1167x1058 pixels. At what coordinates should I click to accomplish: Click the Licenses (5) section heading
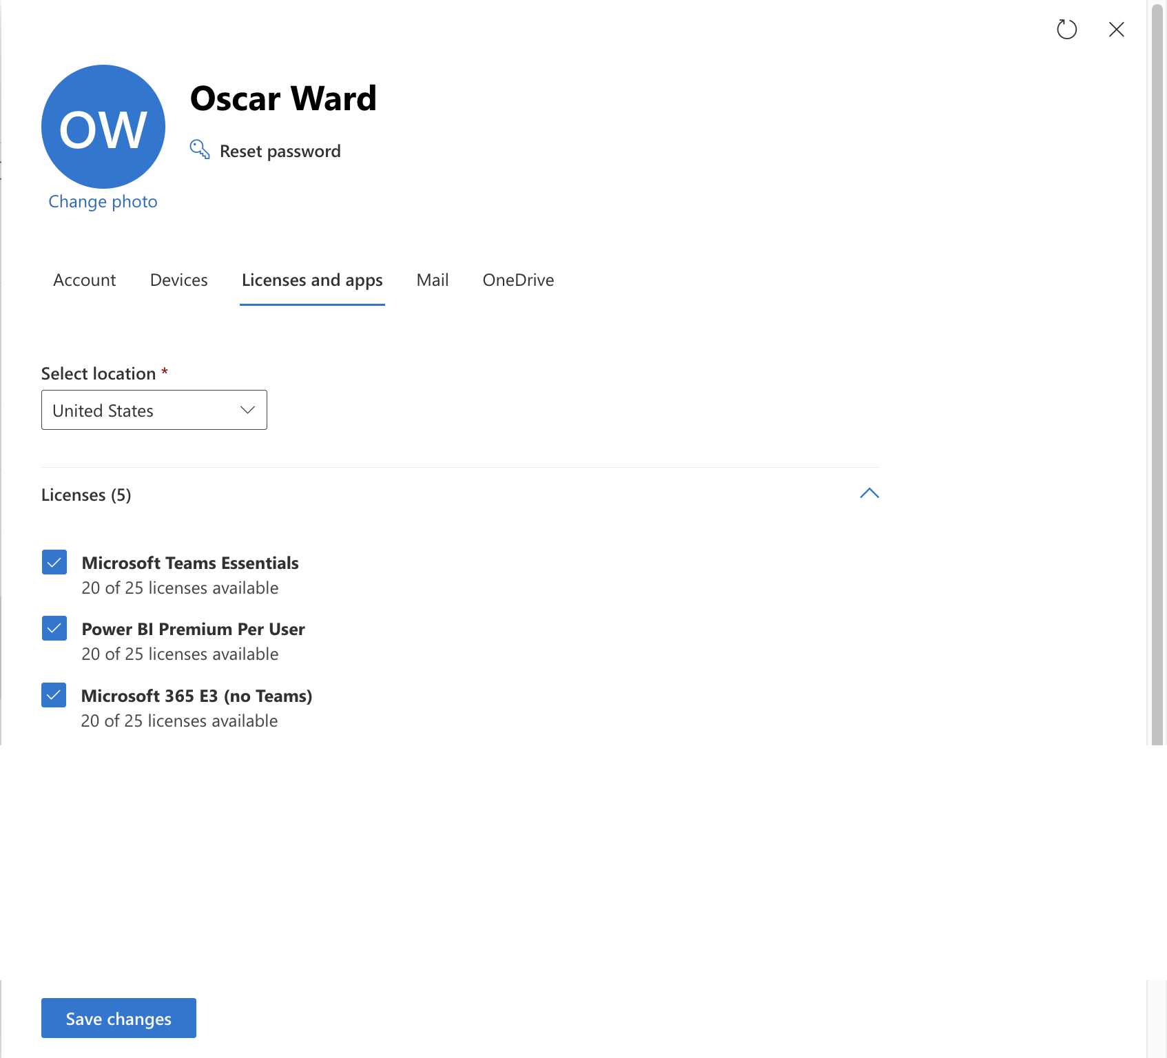click(x=86, y=495)
